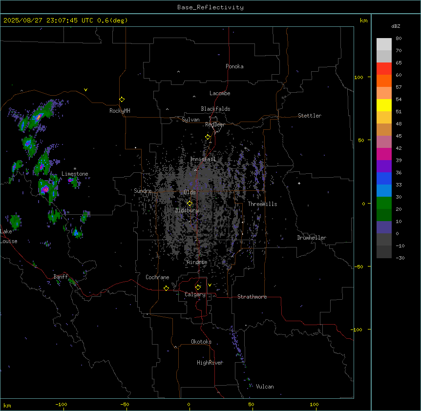Screen dimensions: 421x411
Task: Click the Blackfalds city label
Action: click(x=215, y=109)
